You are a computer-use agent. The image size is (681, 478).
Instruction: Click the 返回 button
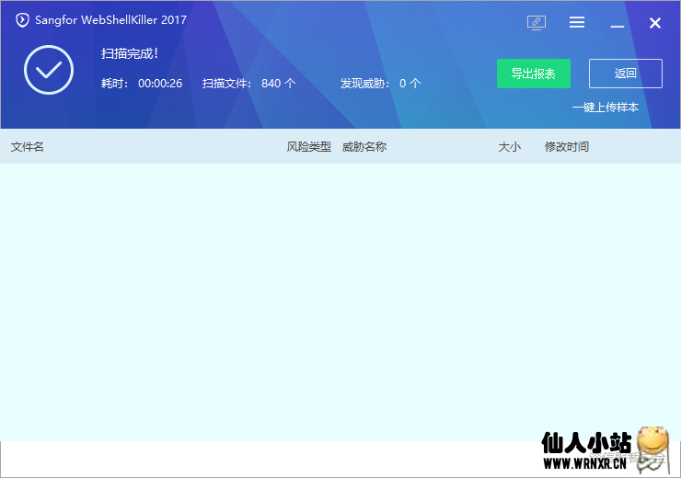(626, 74)
